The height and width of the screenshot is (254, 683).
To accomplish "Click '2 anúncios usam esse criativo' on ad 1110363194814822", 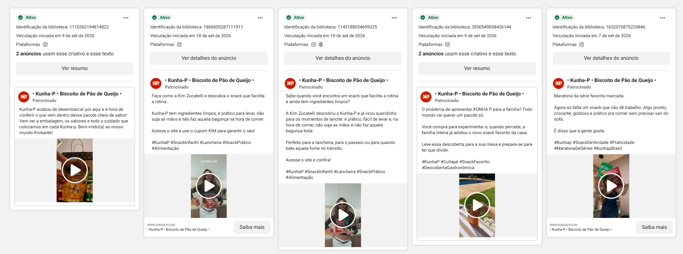I will (65, 54).
